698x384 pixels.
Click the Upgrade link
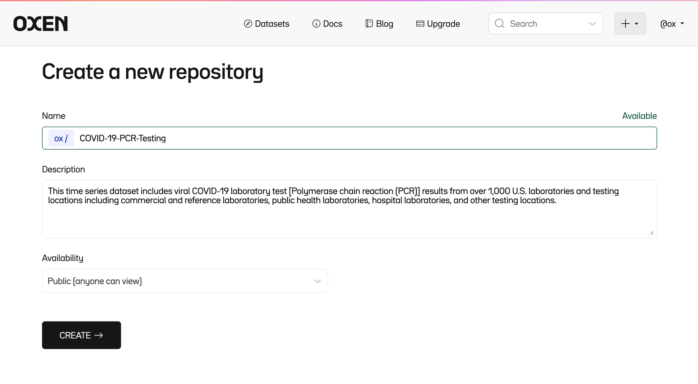pos(443,24)
